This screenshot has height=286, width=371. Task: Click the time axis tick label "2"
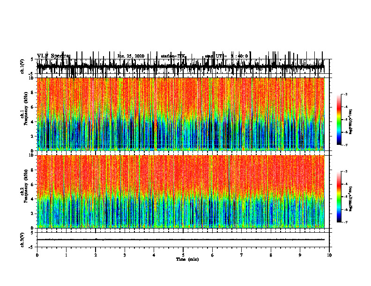[x=96, y=255]
